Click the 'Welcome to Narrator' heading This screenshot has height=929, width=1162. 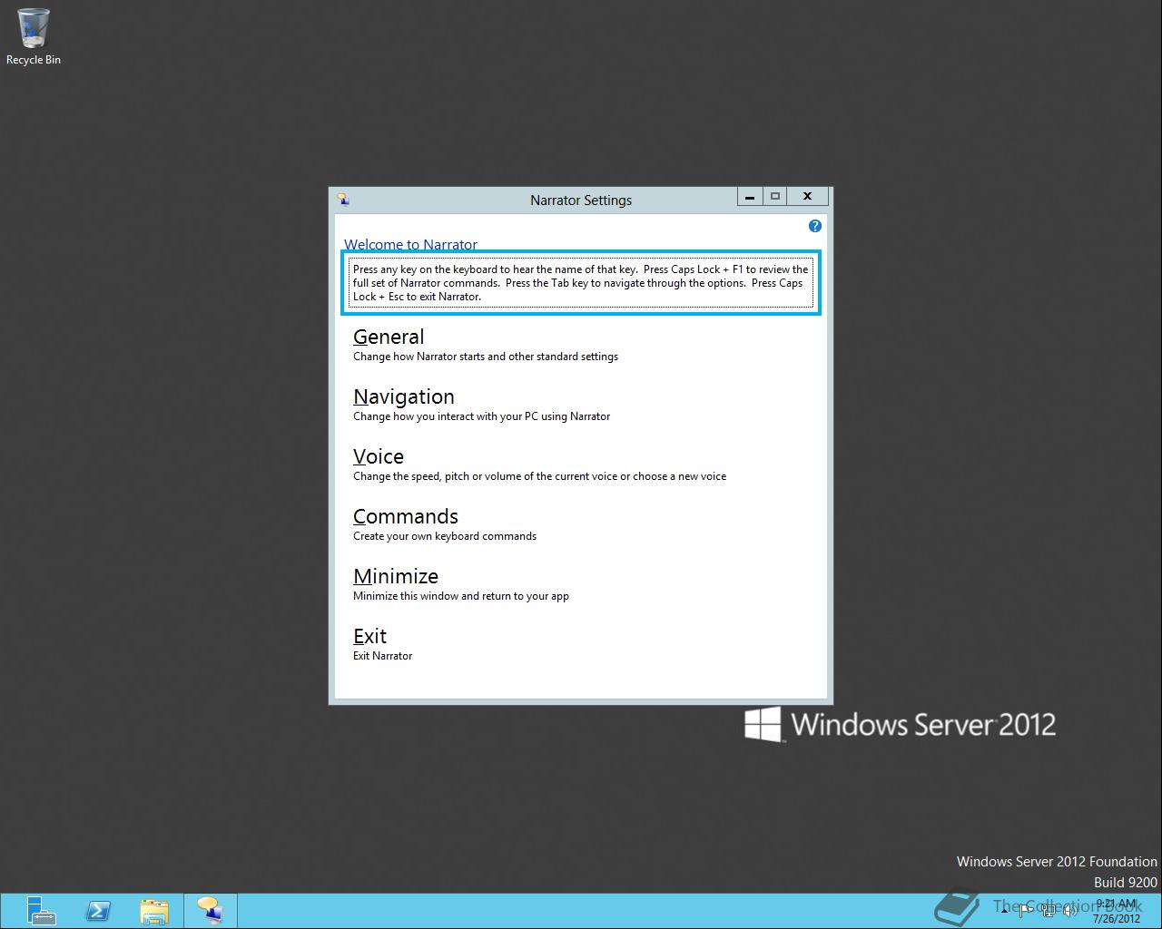(410, 245)
